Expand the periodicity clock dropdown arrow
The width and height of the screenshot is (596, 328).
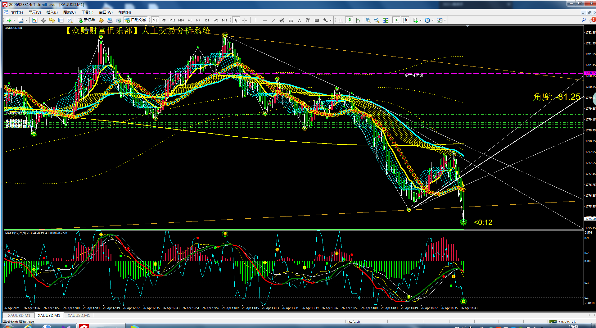433,20
